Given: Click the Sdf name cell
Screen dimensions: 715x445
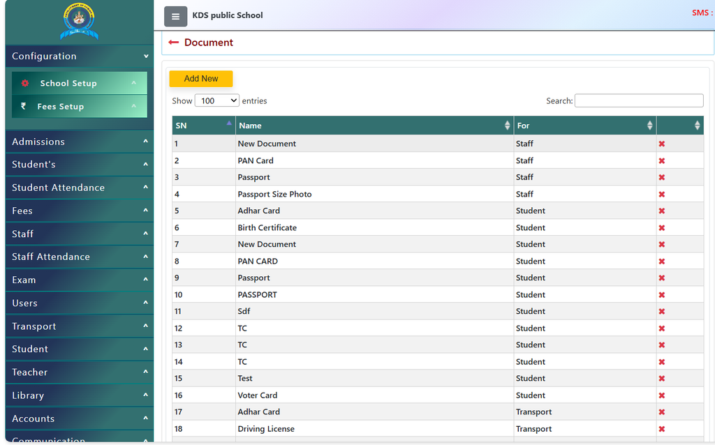Looking at the screenshot, I should [374, 311].
